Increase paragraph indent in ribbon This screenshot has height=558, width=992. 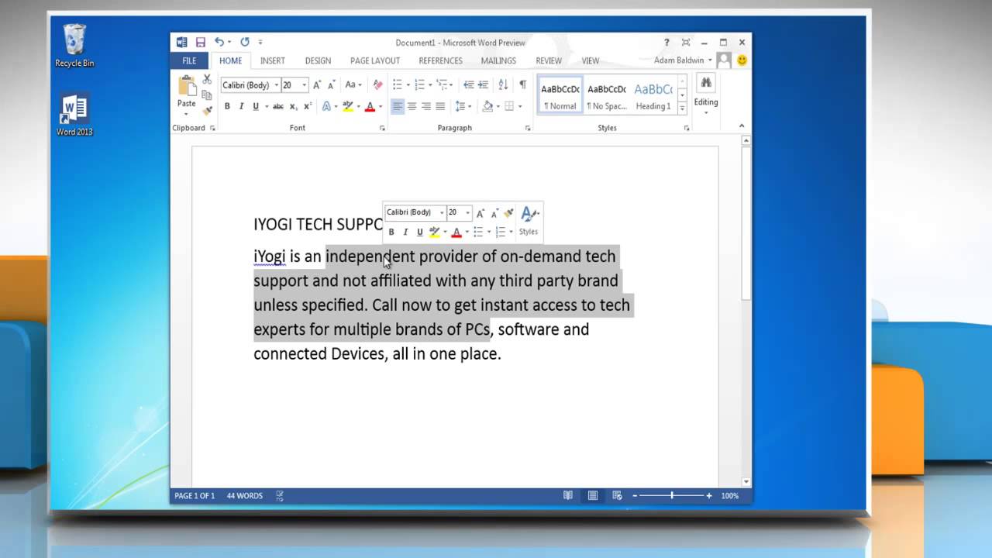tap(484, 85)
